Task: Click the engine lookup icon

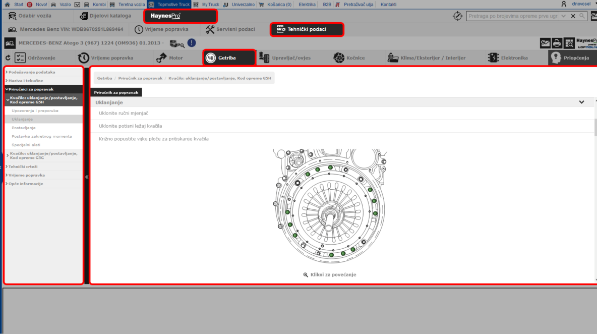Action: click(176, 43)
